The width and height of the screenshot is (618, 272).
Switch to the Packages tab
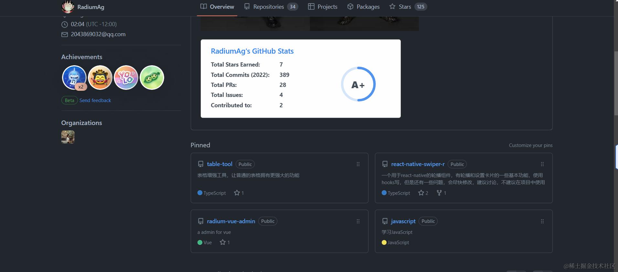(x=363, y=7)
